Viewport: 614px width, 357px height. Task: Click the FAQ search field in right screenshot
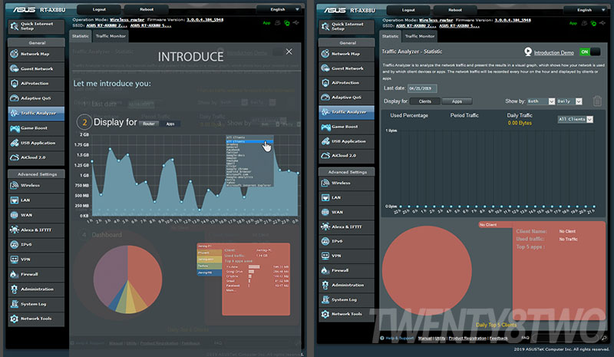[x=567, y=338]
